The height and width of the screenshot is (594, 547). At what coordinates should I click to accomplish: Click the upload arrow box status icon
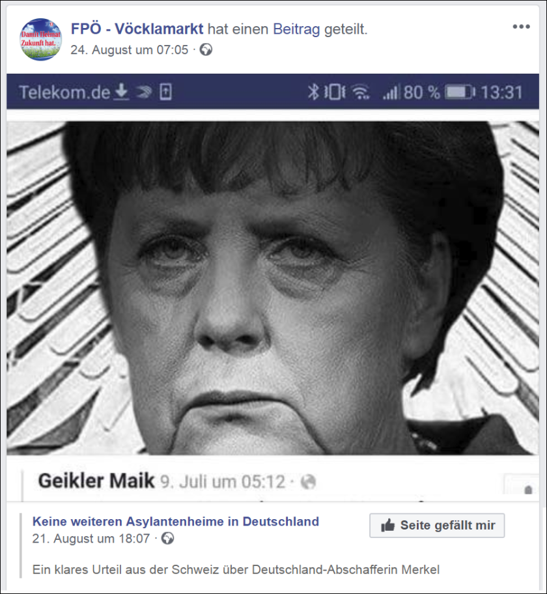tap(165, 92)
